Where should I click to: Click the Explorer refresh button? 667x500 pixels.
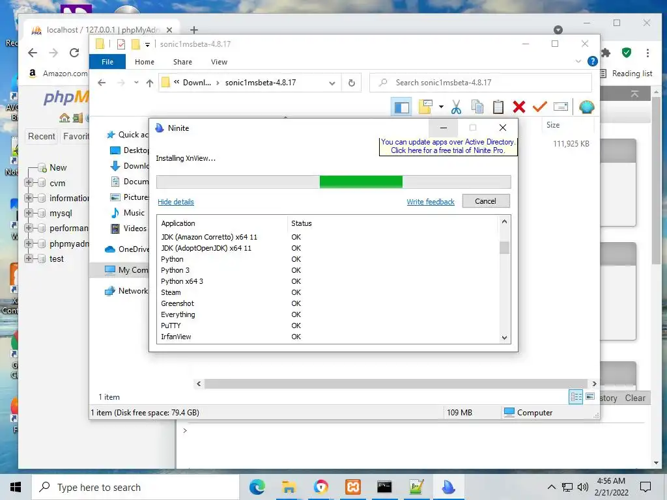click(x=351, y=83)
